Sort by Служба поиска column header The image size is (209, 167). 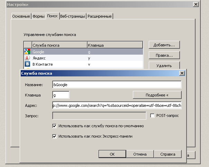(x=60, y=45)
